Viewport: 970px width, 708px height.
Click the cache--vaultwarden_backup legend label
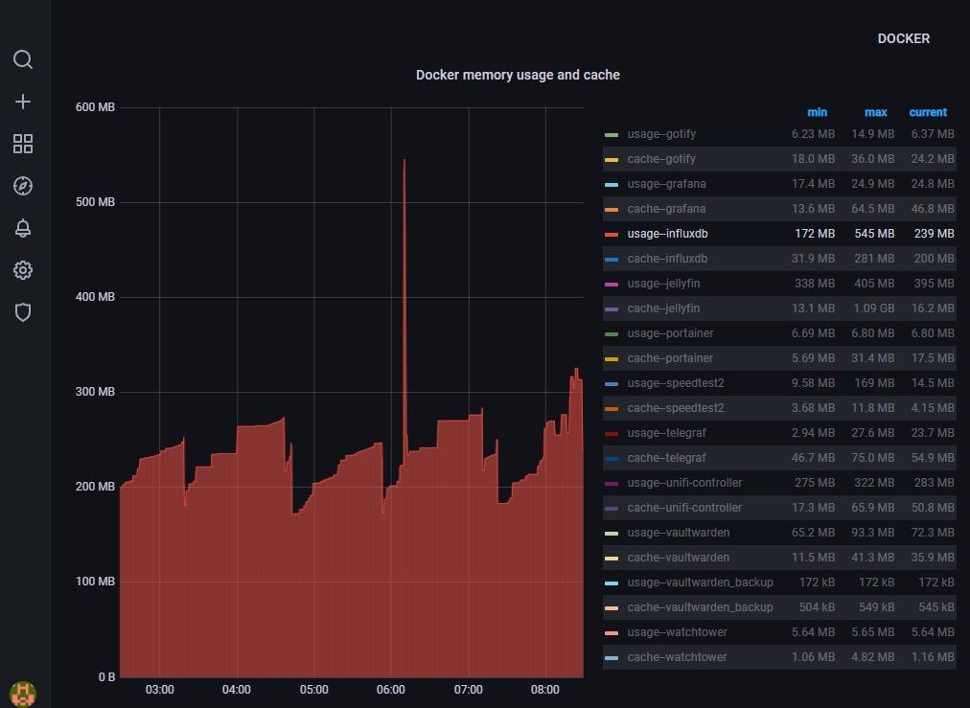tap(700, 607)
